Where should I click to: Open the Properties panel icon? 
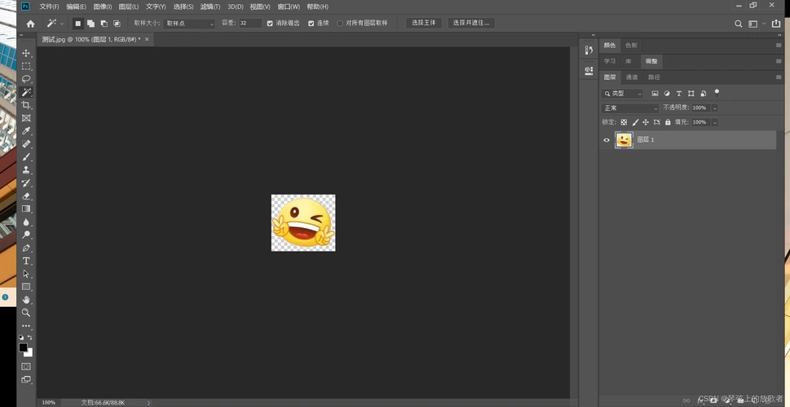pos(589,71)
